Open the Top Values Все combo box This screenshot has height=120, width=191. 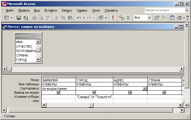tap(142, 18)
